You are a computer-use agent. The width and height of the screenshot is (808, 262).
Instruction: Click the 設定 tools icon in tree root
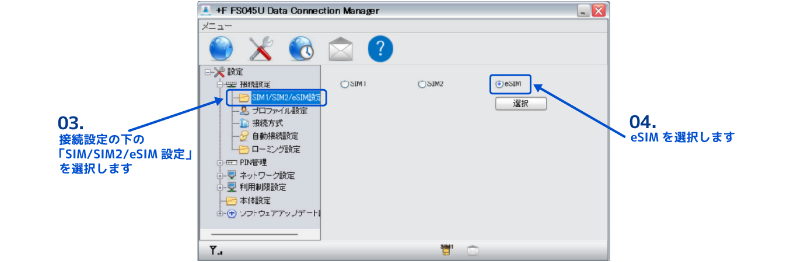[219, 72]
